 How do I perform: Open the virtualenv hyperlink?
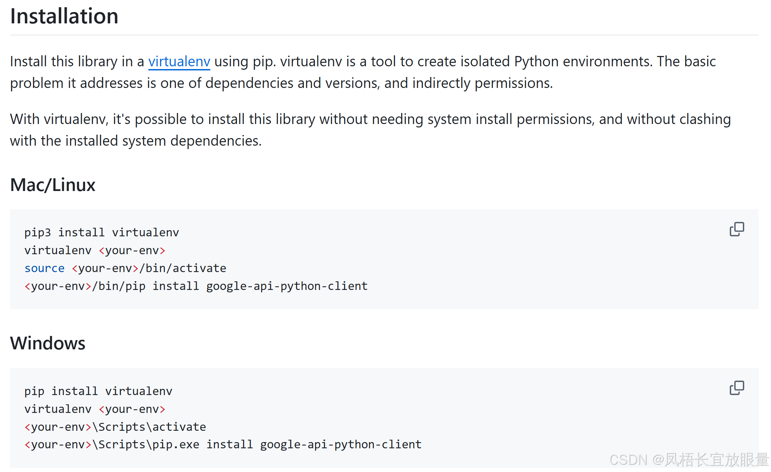point(179,61)
